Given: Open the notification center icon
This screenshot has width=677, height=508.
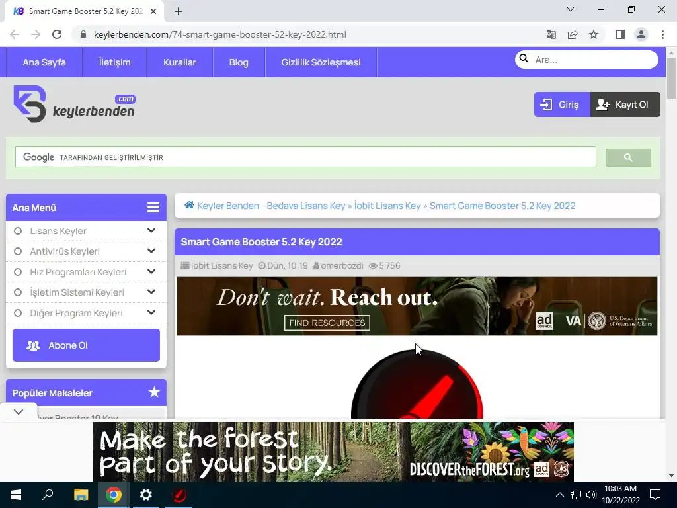Looking at the screenshot, I should tap(655, 495).
